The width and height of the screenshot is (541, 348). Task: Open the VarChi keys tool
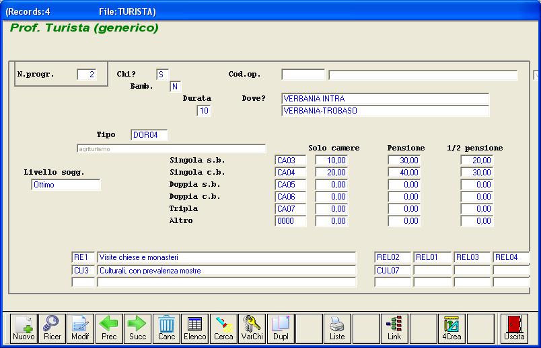(252, 329)
